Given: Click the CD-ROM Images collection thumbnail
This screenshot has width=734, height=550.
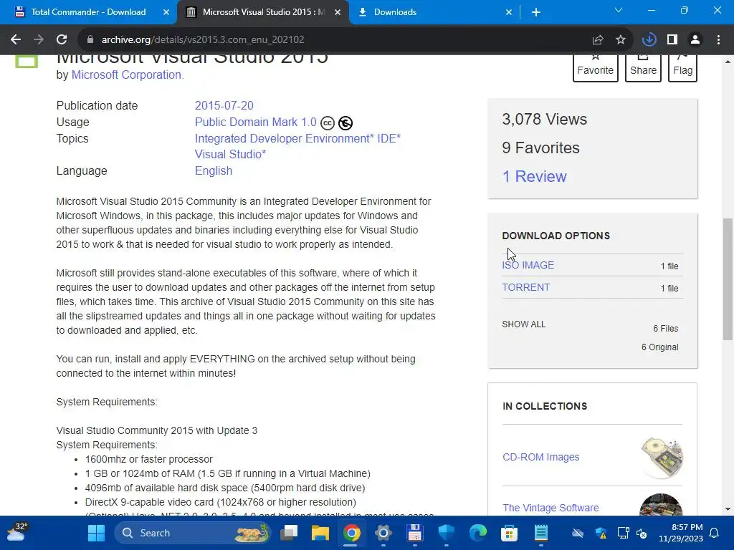Looking at the screenshot, I should coord(662,457).
